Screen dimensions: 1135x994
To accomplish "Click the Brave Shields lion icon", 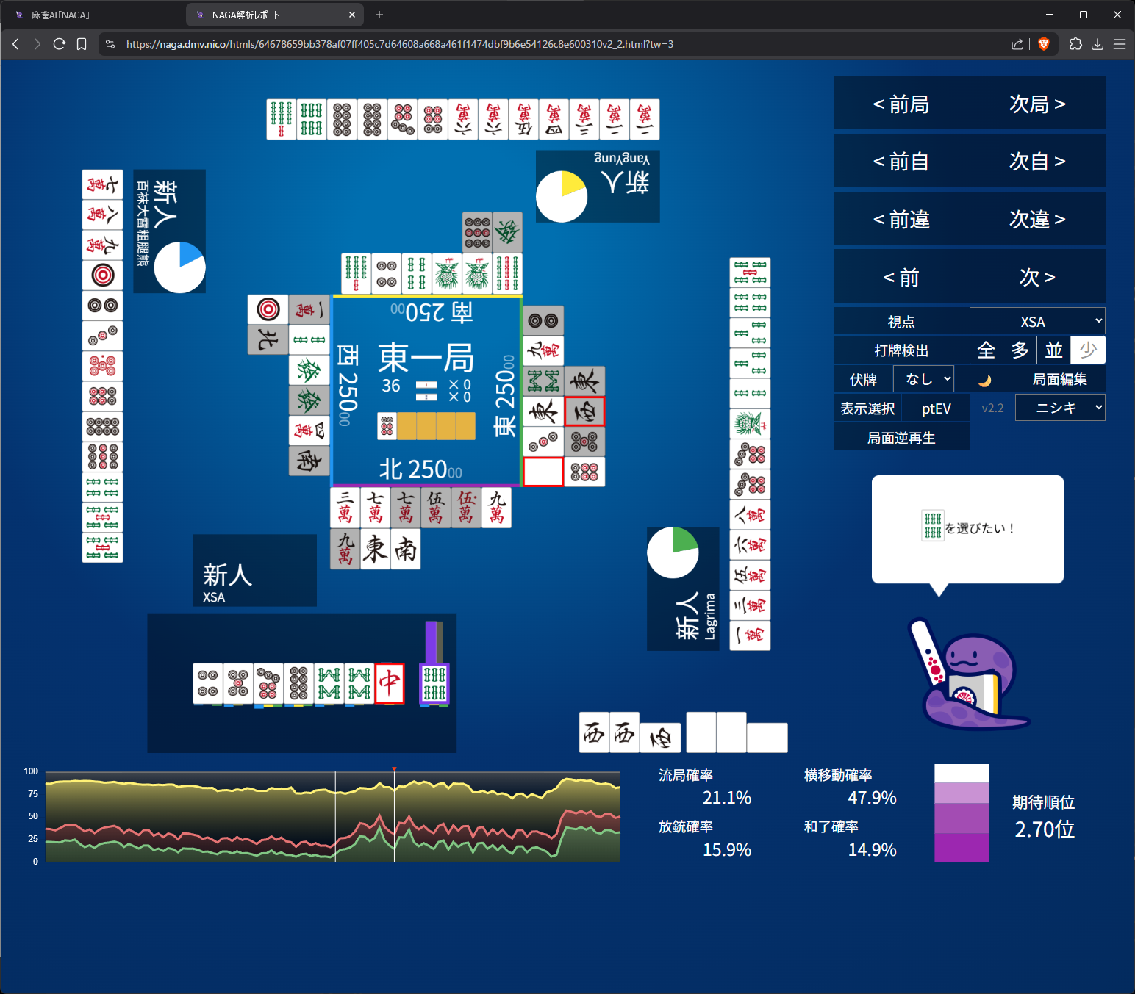I will 1043,44.
